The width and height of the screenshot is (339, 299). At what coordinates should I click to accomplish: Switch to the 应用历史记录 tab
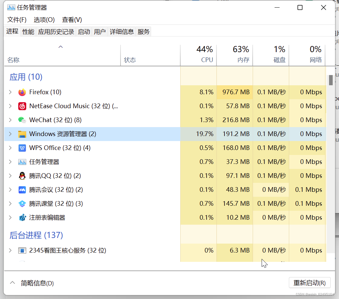click(x=56, y=32)
